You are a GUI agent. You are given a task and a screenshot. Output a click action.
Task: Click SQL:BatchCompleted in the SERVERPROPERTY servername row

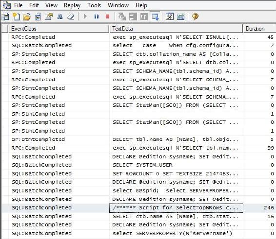point(42,233)
